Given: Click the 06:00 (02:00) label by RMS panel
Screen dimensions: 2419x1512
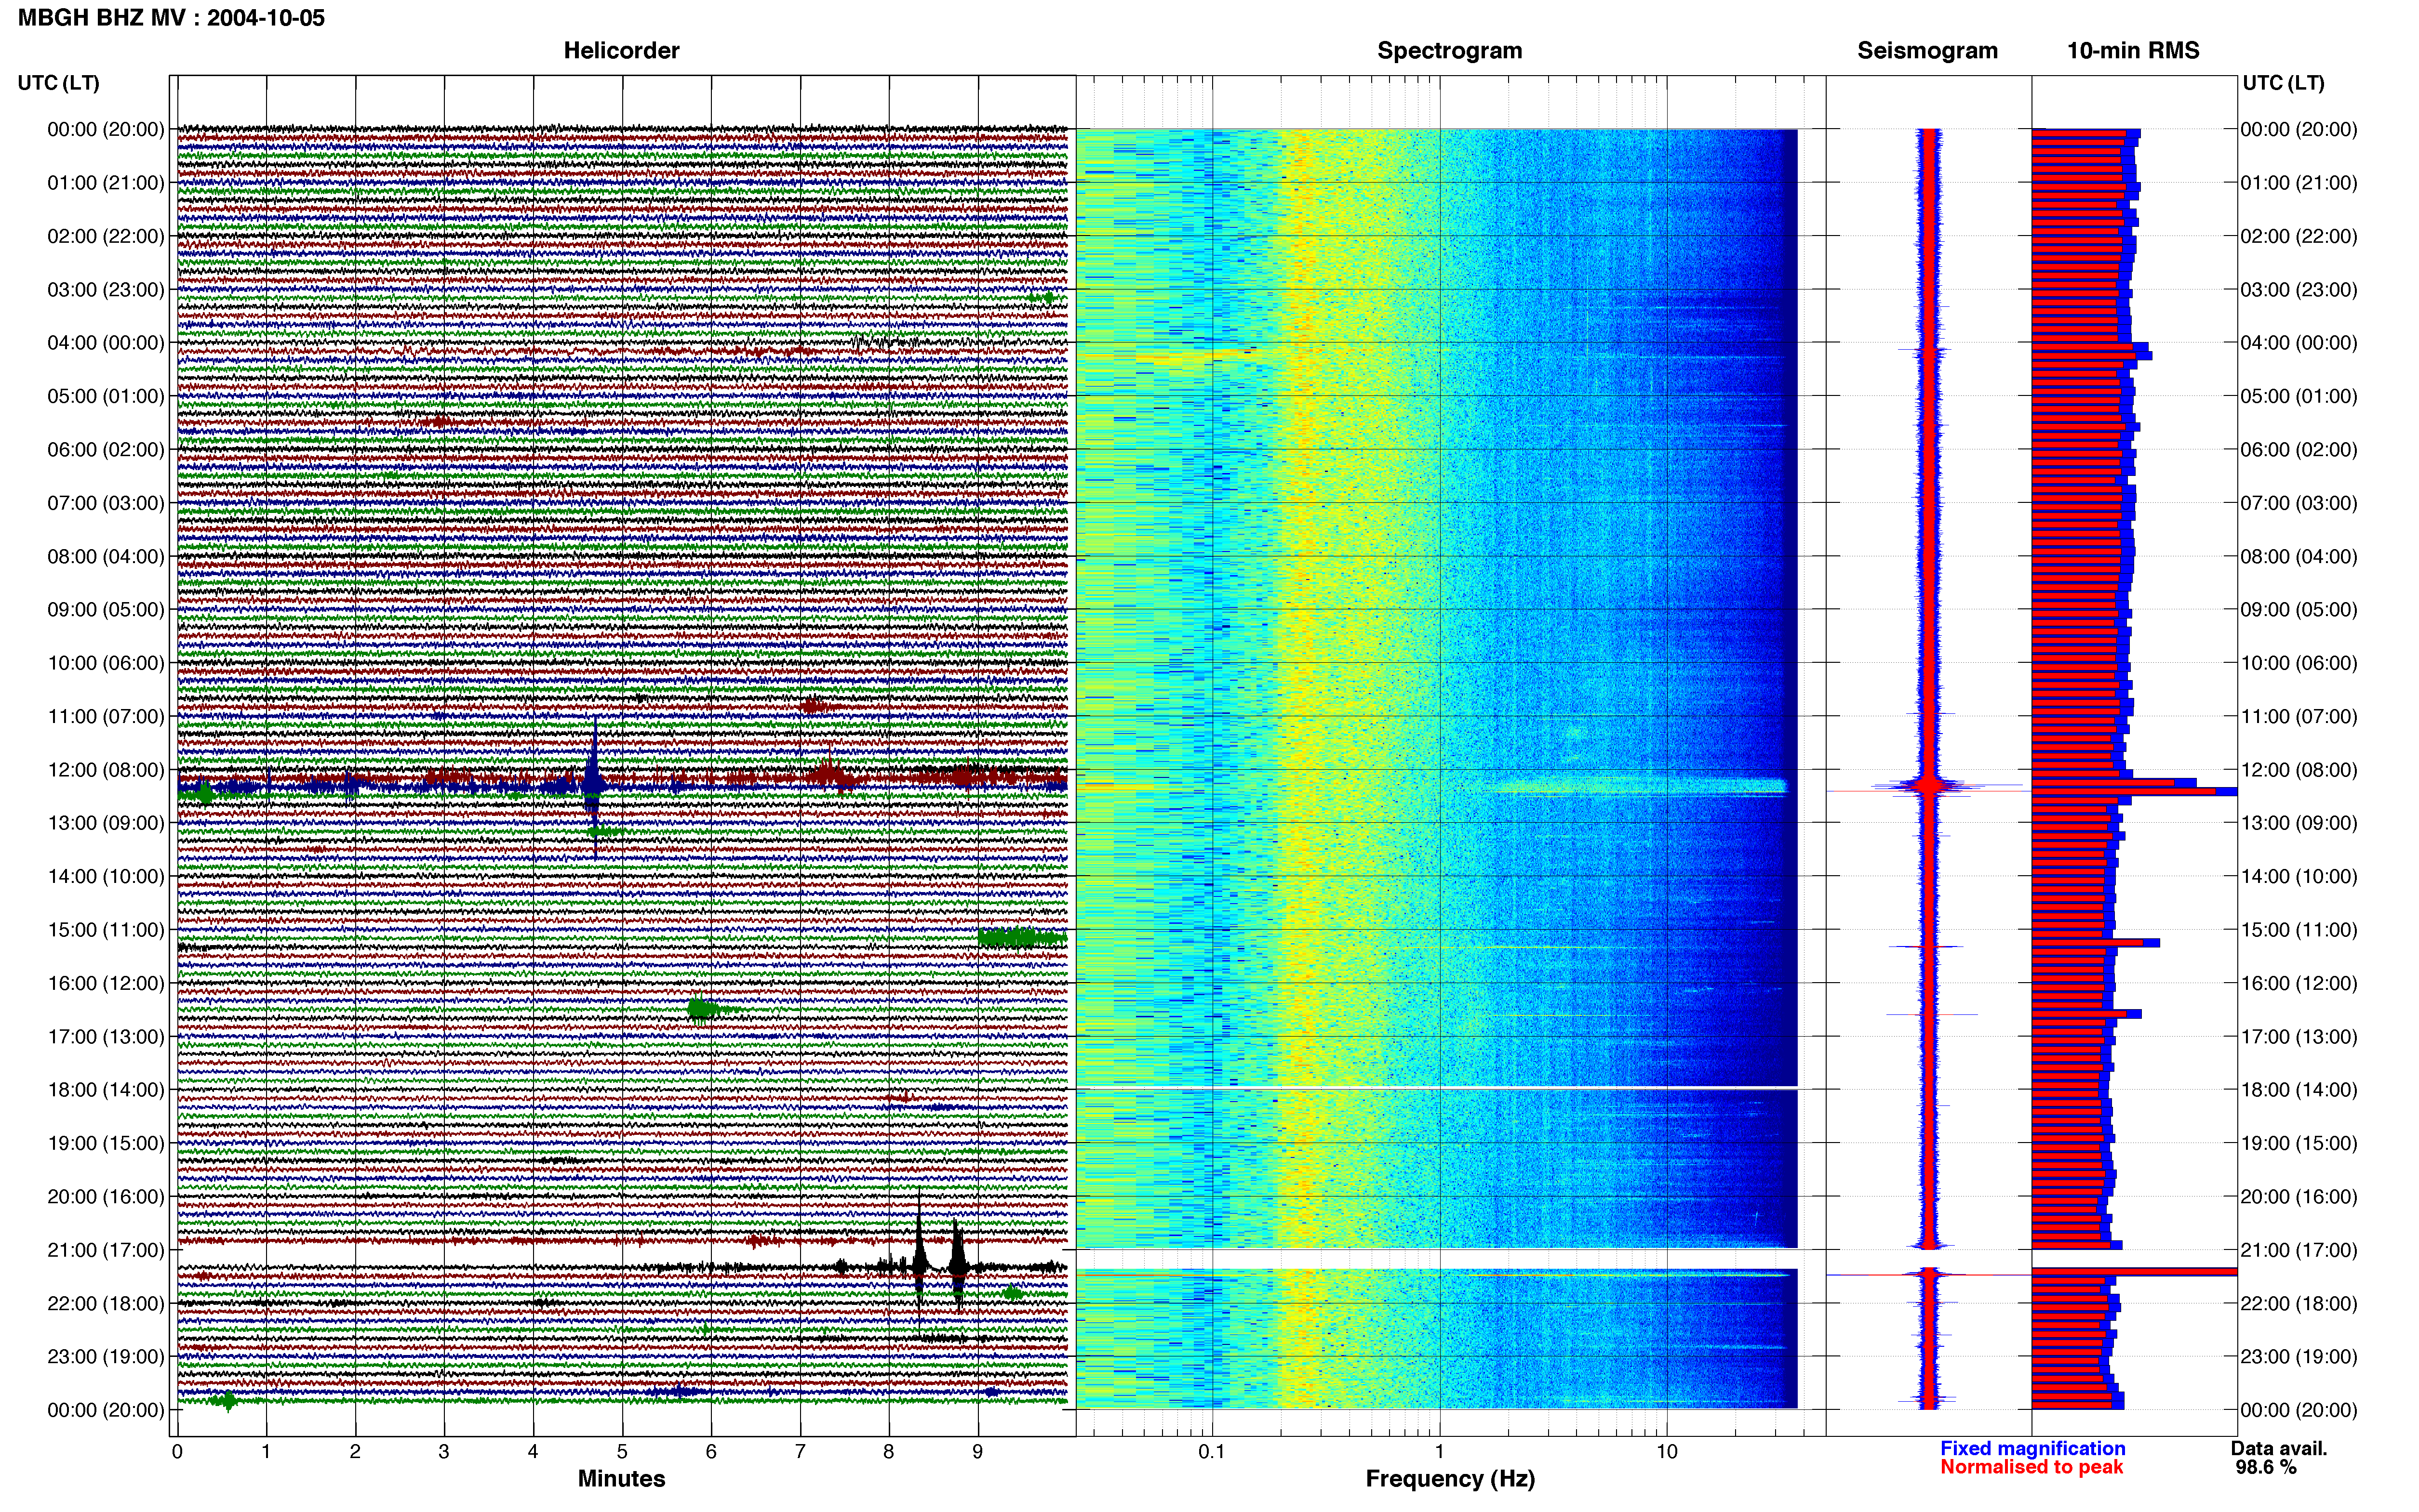Looking at the screenshot, I should click(x=2299, y=450).
